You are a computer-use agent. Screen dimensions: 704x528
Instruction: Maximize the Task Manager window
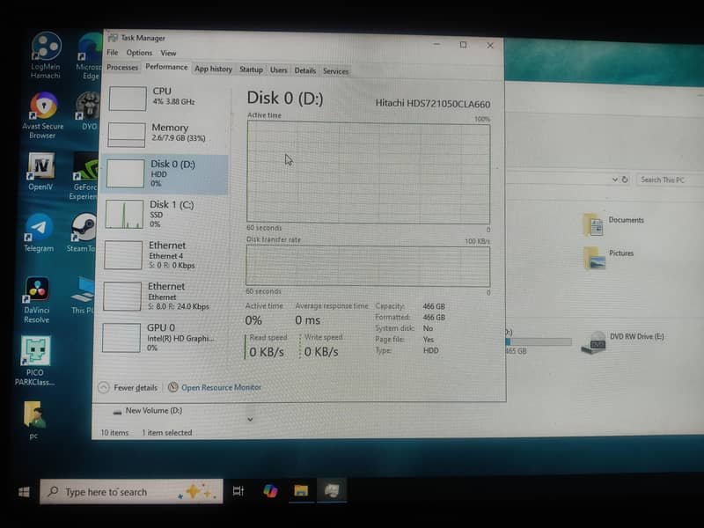464,45
